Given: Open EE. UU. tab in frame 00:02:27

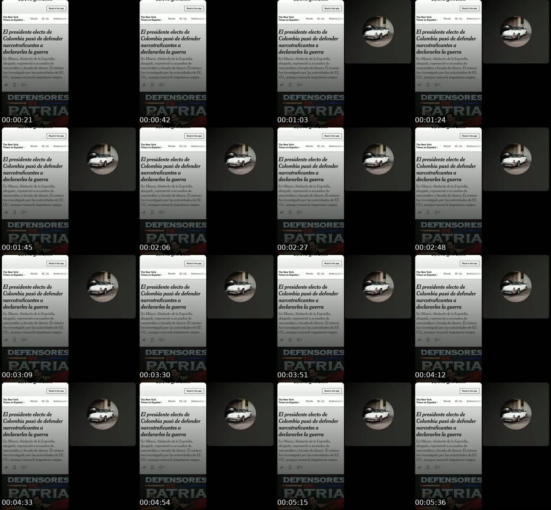Looking at the screenshot, I should [x=321, y=146].
